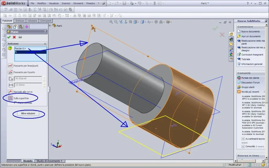Open the Appearances color ball task pane icon
This screenshot has width=269, height=168.
point(231,54)
